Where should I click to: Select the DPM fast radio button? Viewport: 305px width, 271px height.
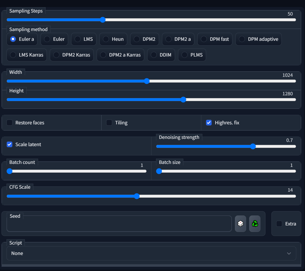pos(204,39)
